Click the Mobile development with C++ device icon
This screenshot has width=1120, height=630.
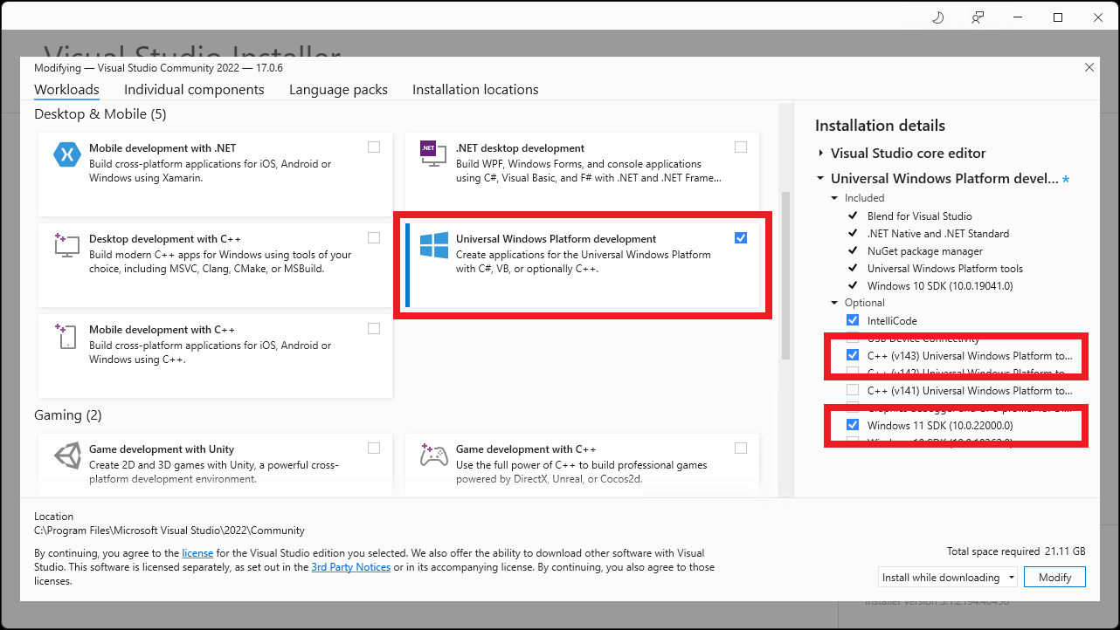(66, 337)
